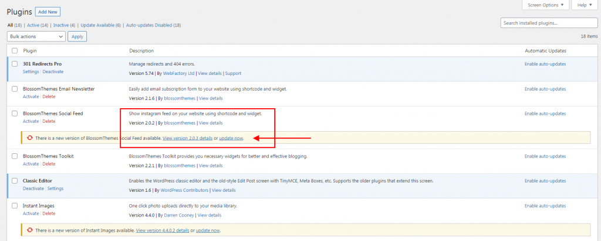Filter plugins by Active (14)
The image size is (601, 241).
coord(38,25)
